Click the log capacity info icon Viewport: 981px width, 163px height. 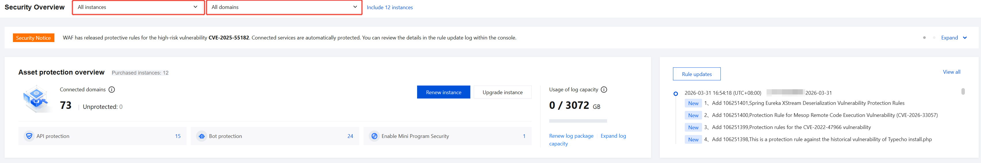(604, 90)
